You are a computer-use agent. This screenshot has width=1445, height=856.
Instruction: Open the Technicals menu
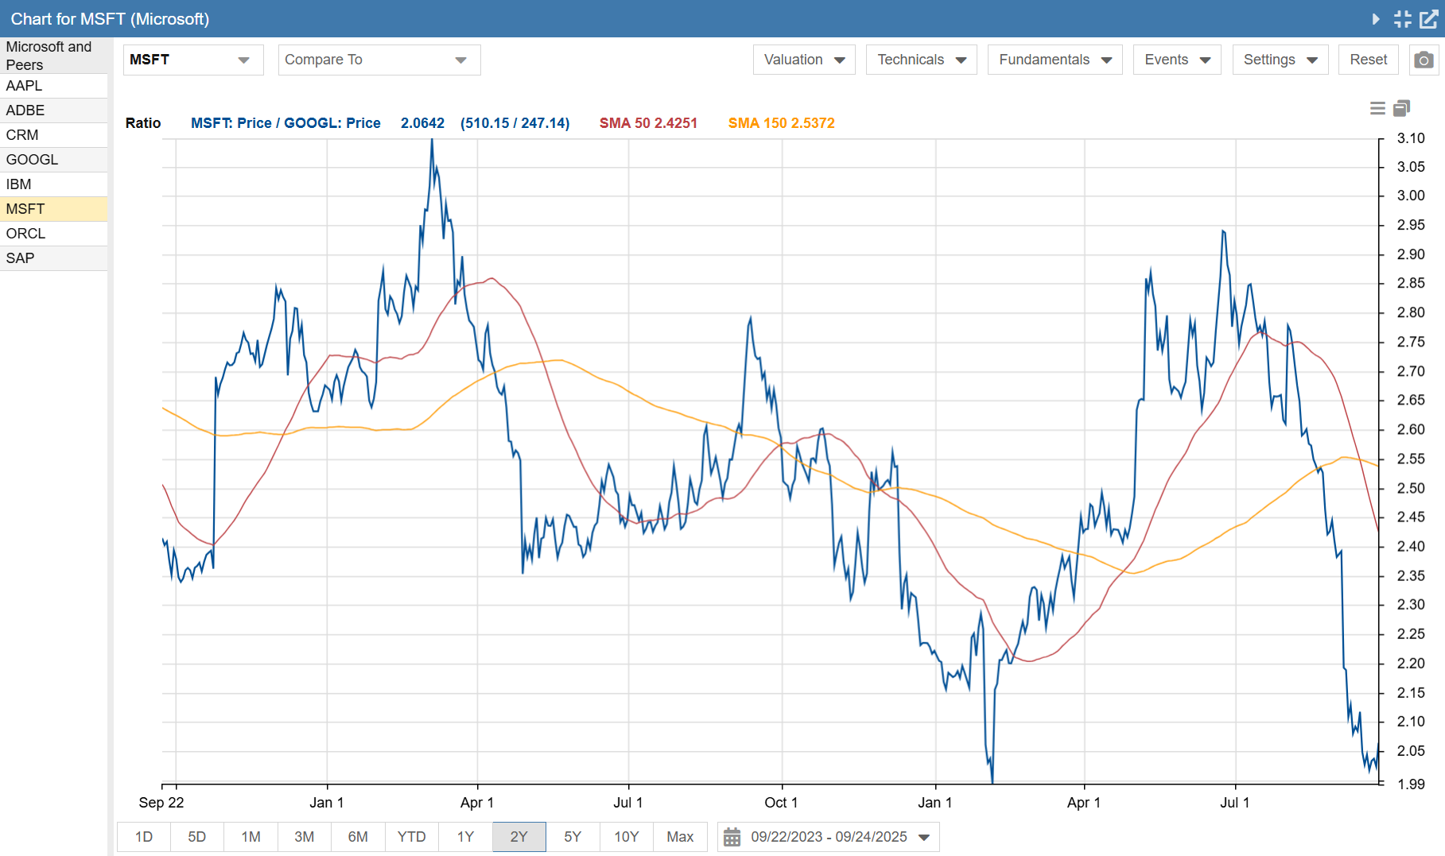point(921,60)
